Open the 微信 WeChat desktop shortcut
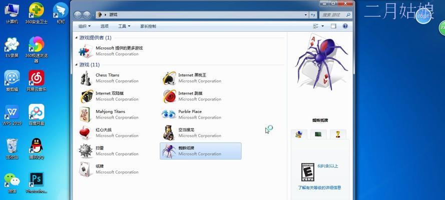This screenshot has width=445, height=200. 12,183
